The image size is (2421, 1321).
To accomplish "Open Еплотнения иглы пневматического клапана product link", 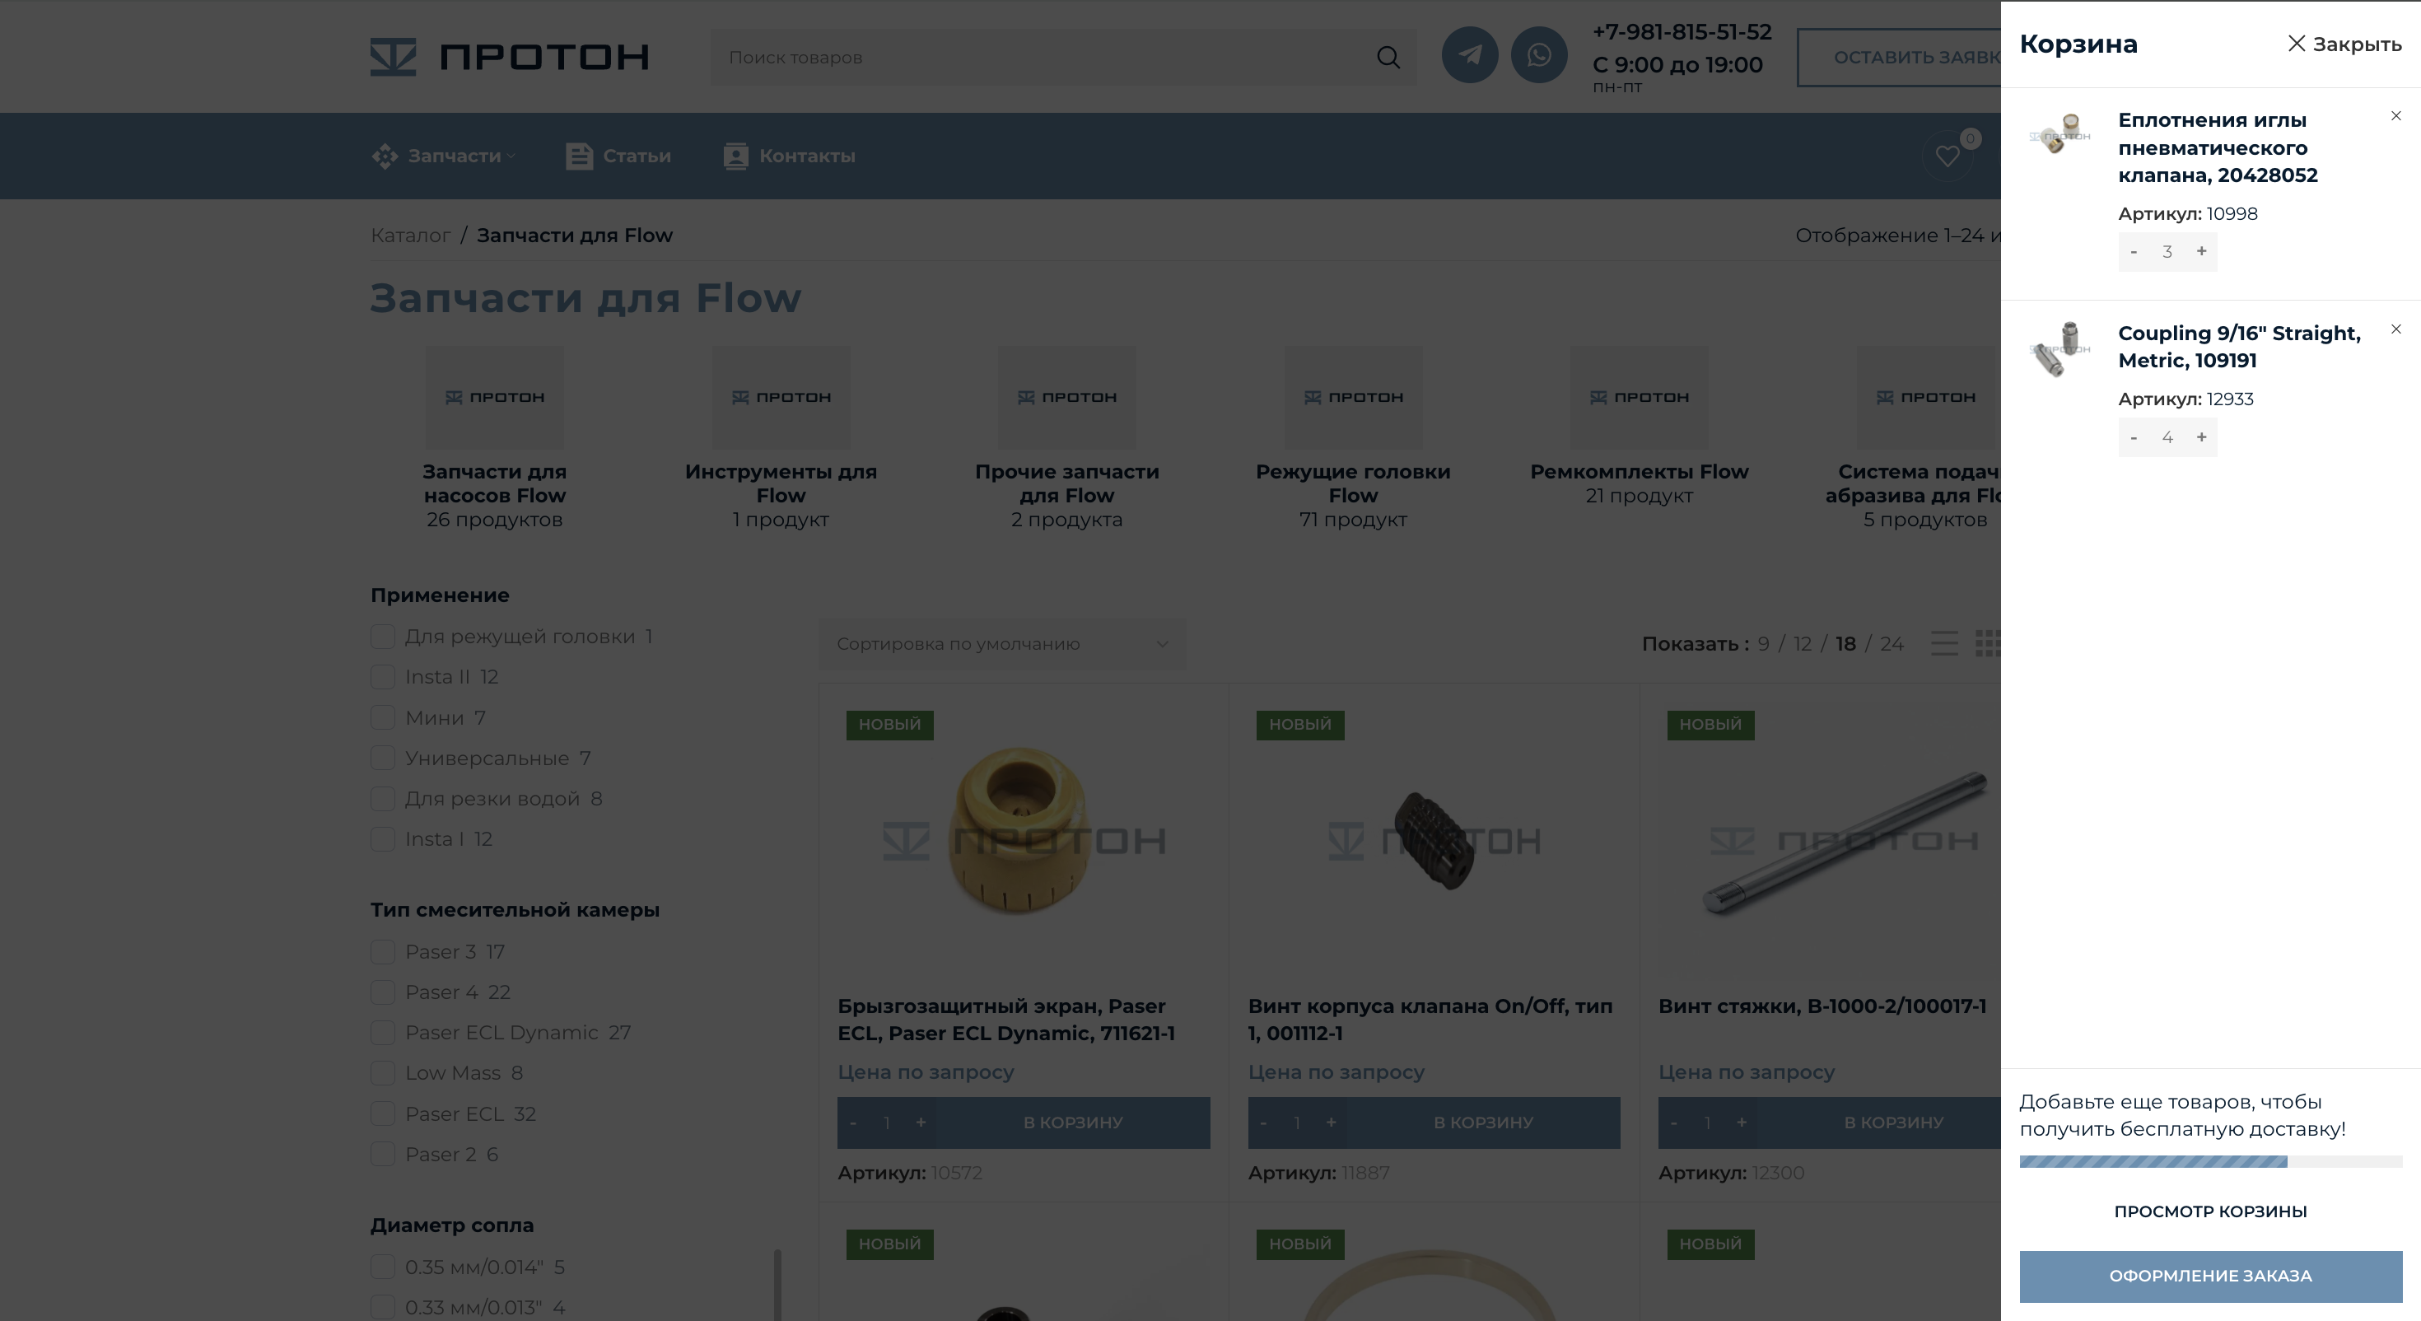I will (x=2218, y=147).
